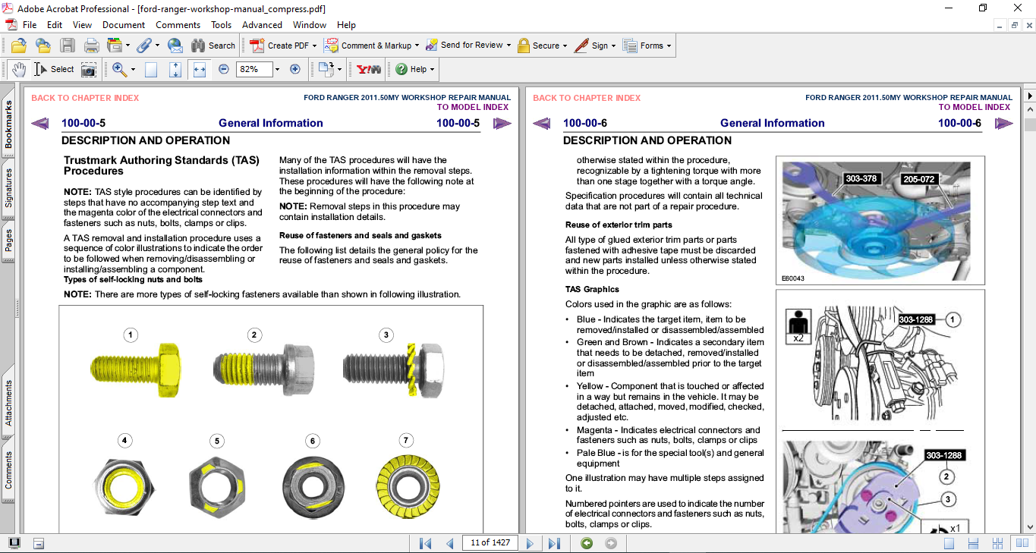Viewport: 1036px width, 553px height.
Task: Select the Hand tool
Action: (x=19, y=69)
